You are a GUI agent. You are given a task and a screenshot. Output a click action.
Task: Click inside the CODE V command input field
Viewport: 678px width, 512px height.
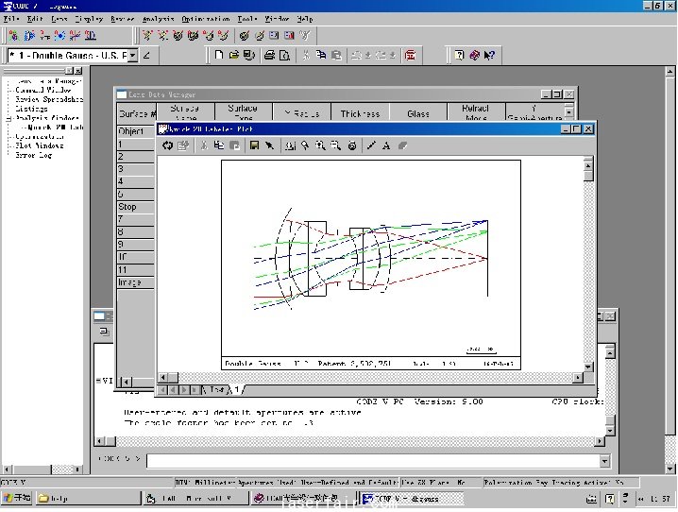[368, 461]
